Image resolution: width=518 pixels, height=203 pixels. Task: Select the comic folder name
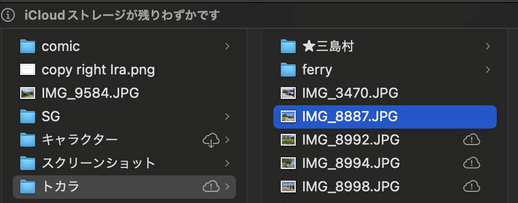tap(61, 47)
